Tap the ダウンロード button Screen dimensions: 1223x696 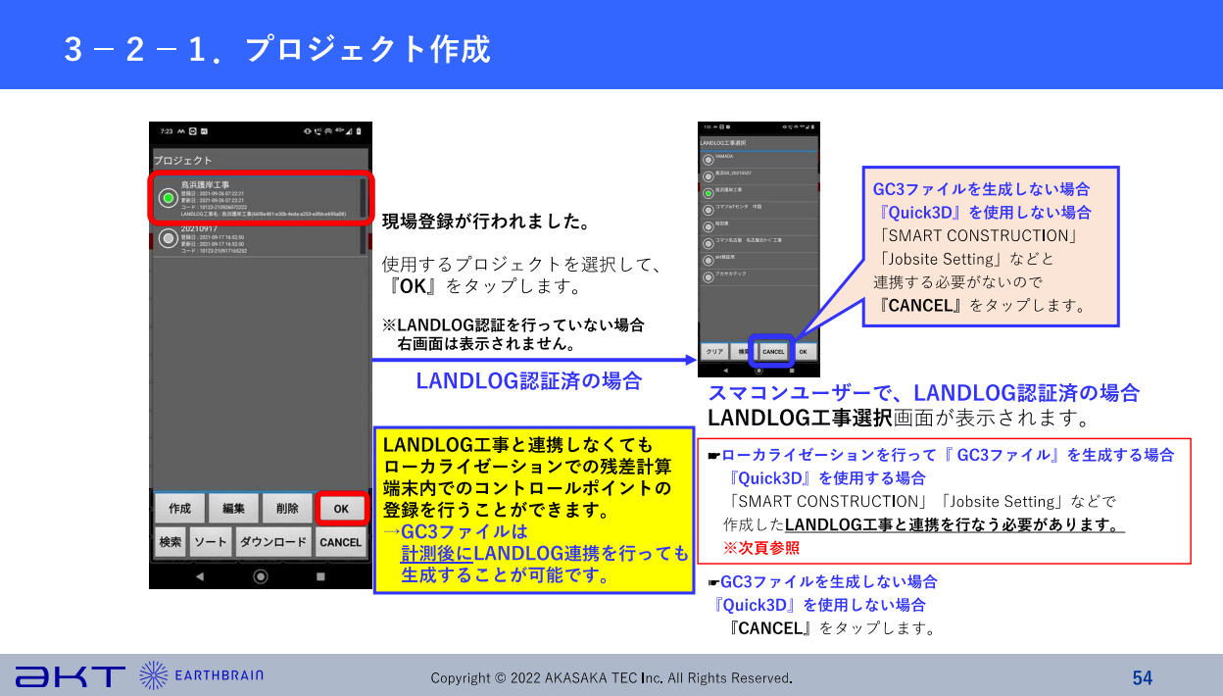[x=273, y=542]
